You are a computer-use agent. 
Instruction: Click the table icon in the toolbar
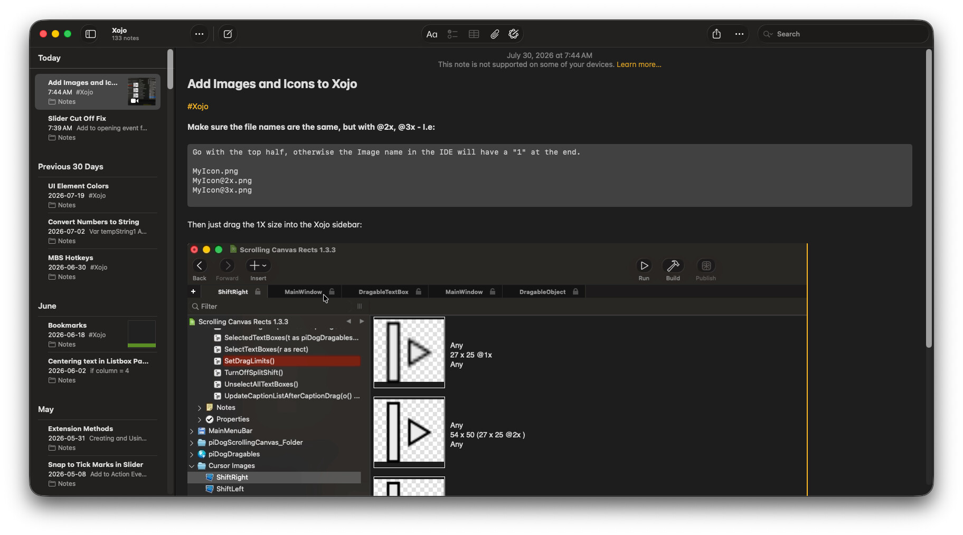pyautogui.click(x=474, y=34)
